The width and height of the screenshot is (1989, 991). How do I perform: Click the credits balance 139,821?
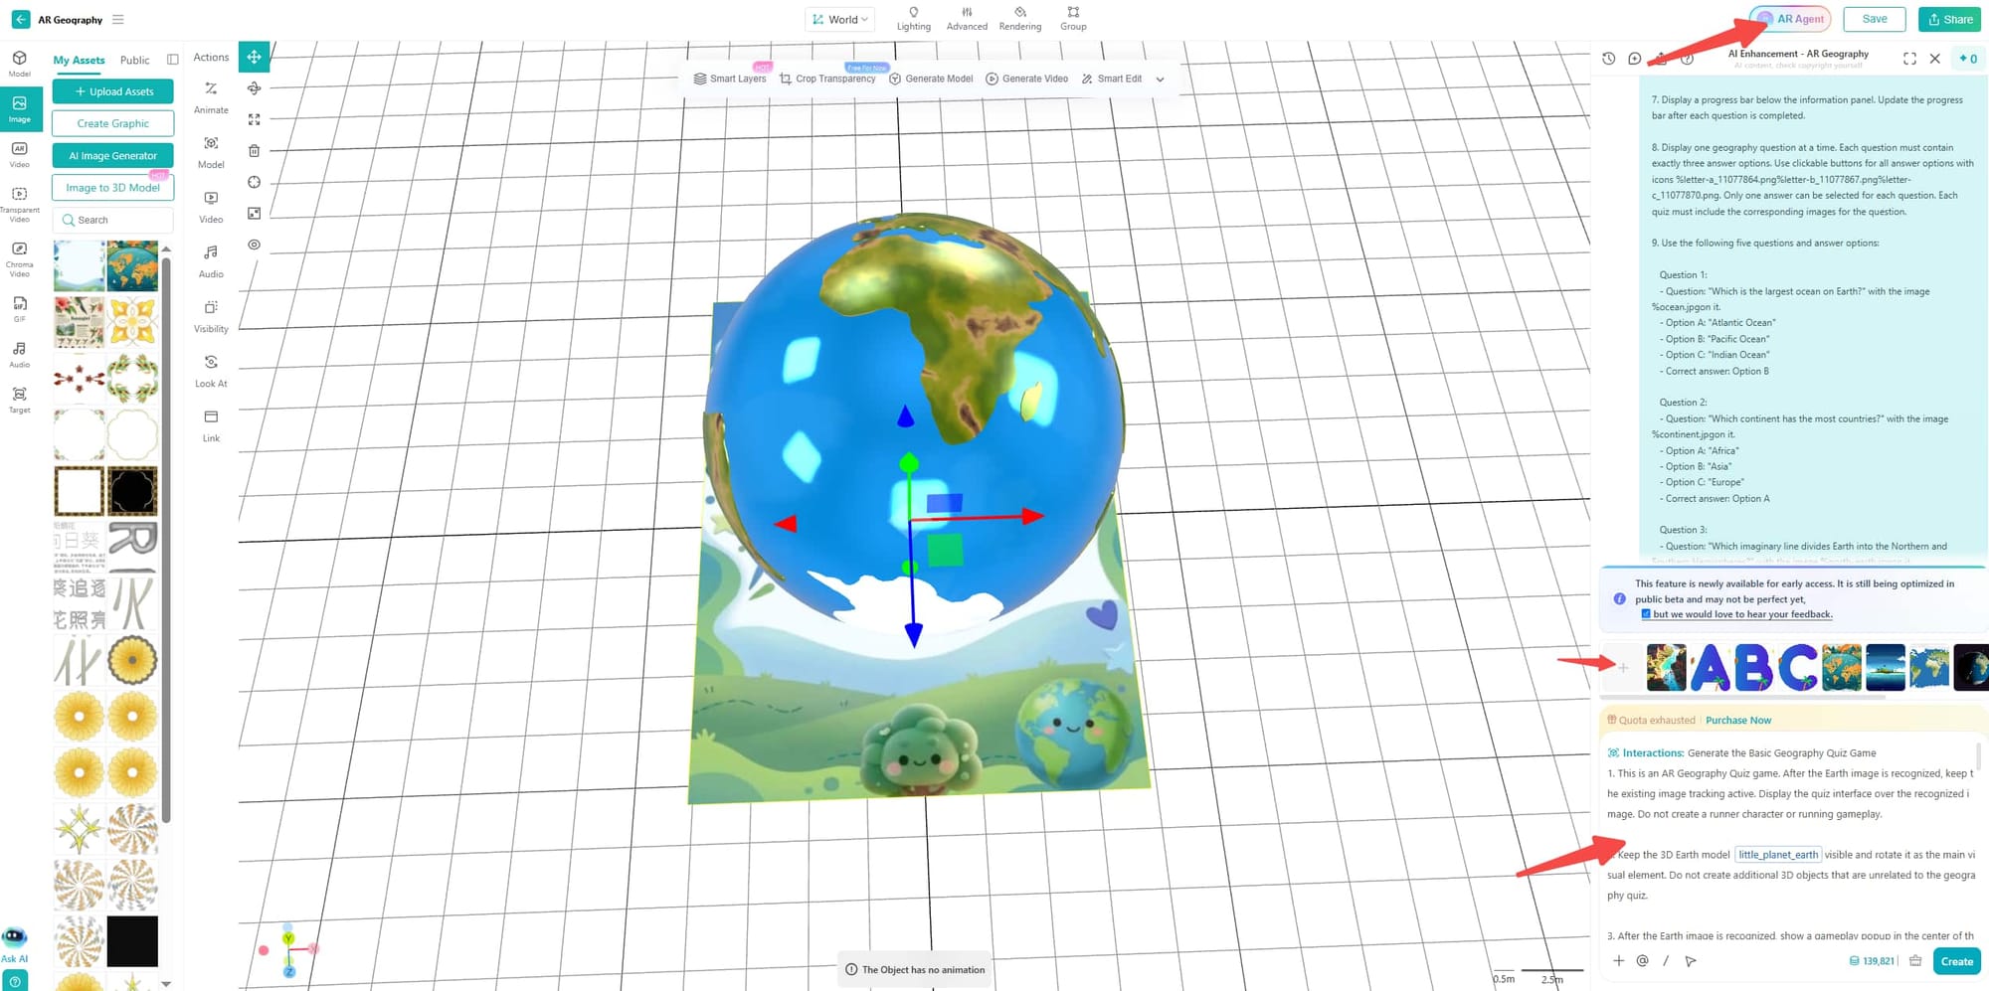[1872, 961]
